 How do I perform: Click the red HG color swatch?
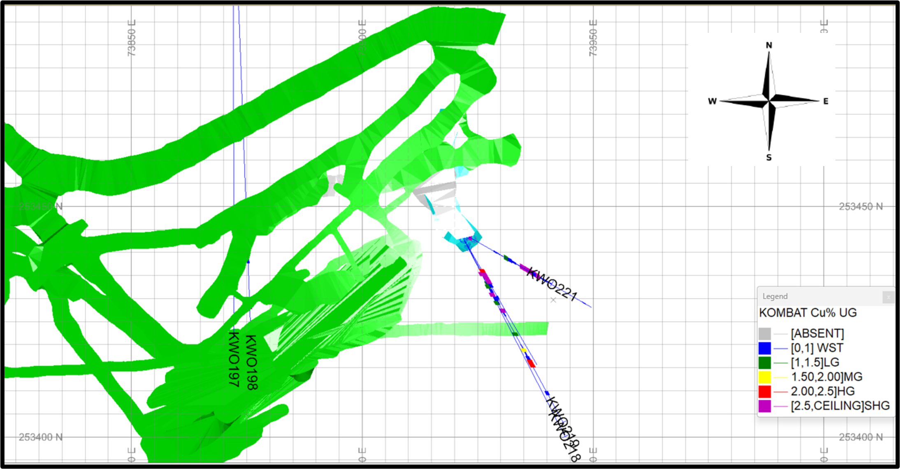pyautogui.click(x=764, y=391)
